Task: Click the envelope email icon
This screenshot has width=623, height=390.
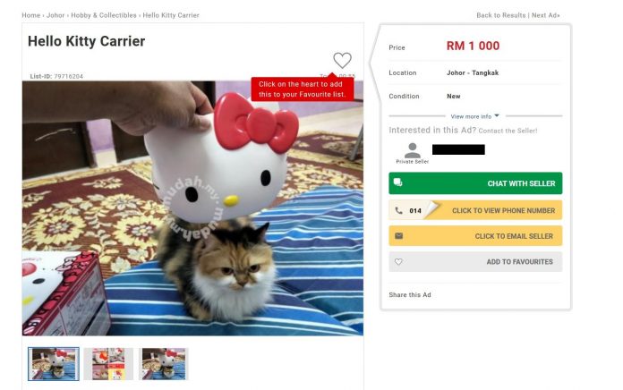Action: point(399,236)
